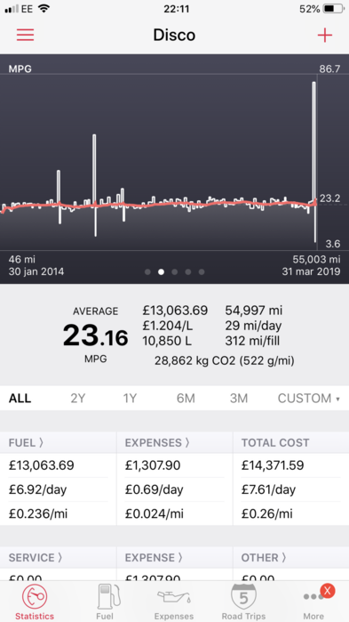Open the Expenses oil can icon tab
This screenshot has height=622, width=349.
point(174,596)
